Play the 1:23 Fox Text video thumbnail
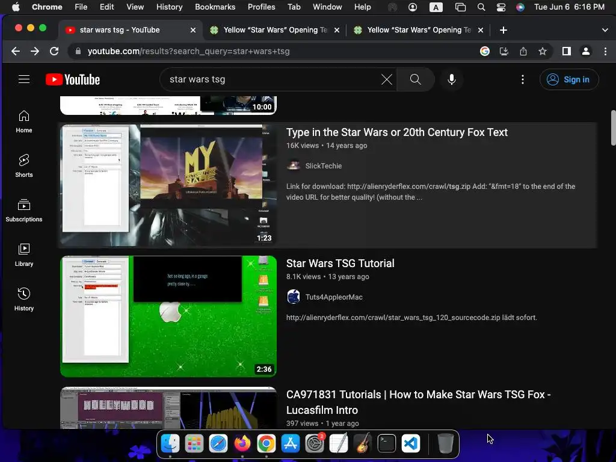This screenshot has width=616, height=462. [168, 185]
